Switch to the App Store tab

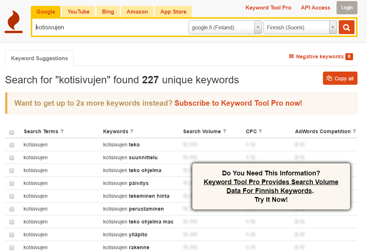click(x=174, y=12)
